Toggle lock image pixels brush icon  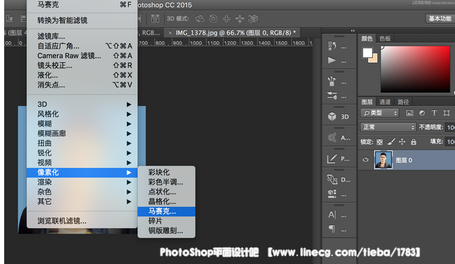[x=391, y=141]
